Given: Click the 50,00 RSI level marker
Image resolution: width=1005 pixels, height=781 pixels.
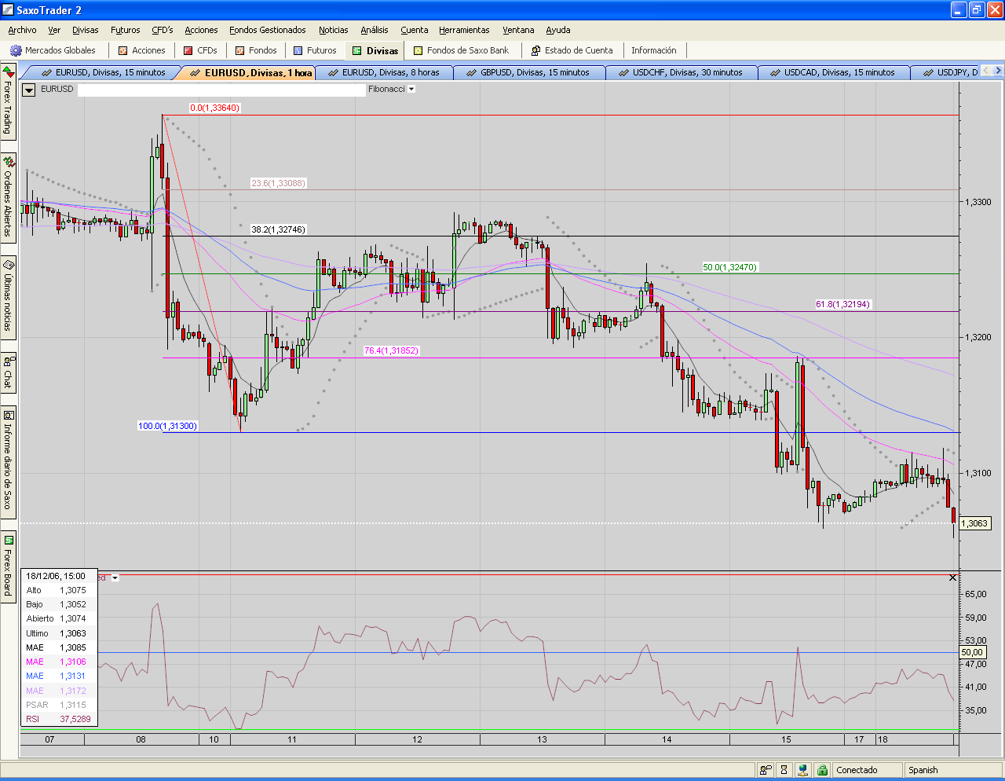Looking at the screenshot, I should (972, 652).
